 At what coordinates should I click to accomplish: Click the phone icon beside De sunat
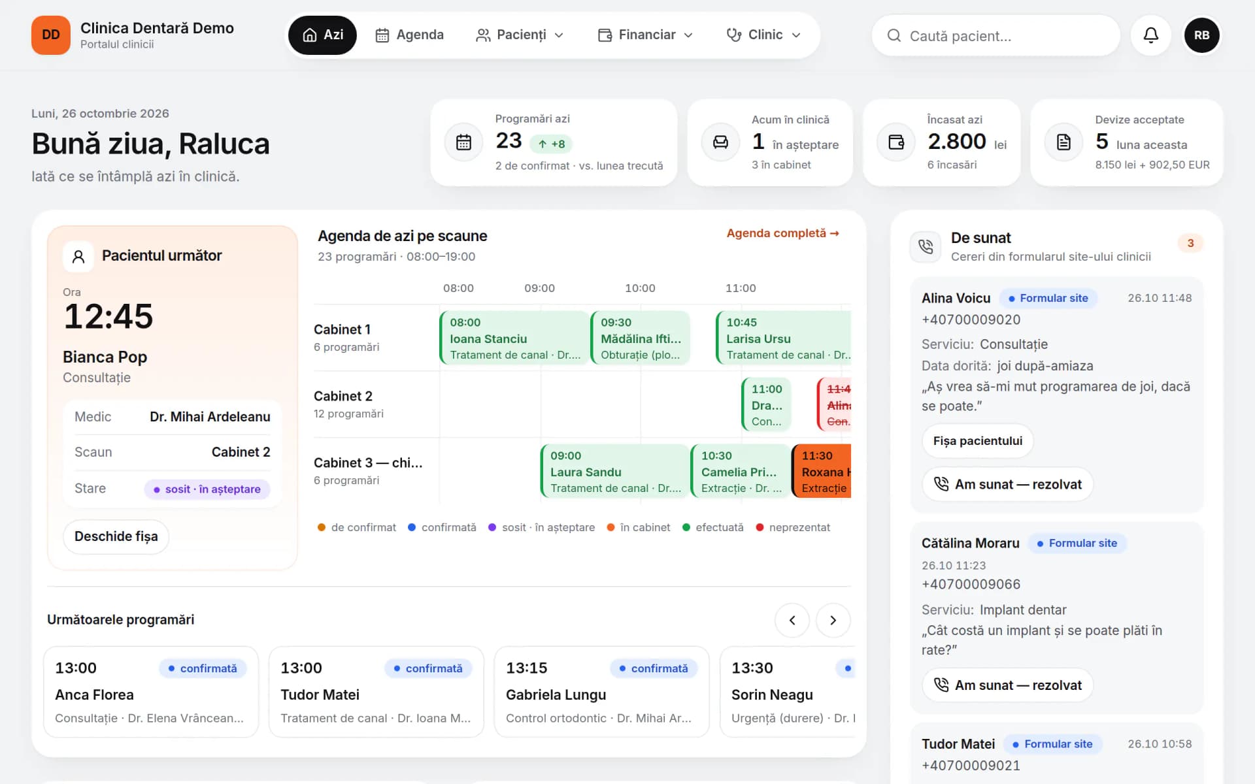926,246
